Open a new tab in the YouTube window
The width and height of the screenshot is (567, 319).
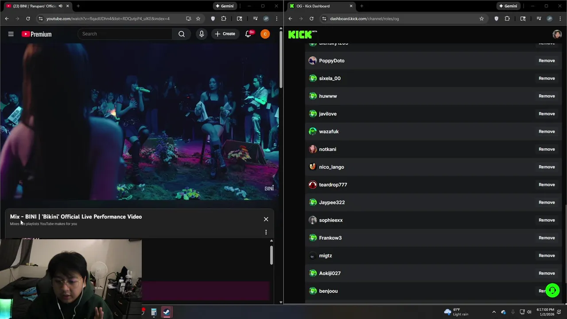pos(78,6)
